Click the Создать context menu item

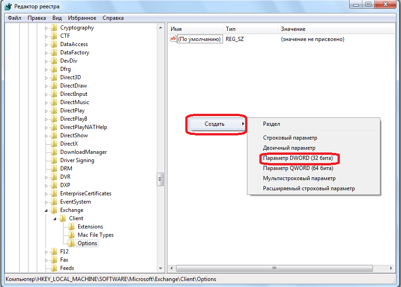(215, 124)
